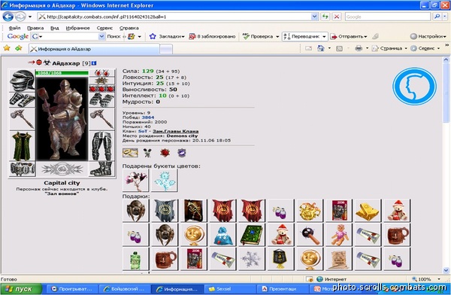The height and width of the screenshot is (295, 451).
Task: Open the Справка menu
Action: (129, 28)
